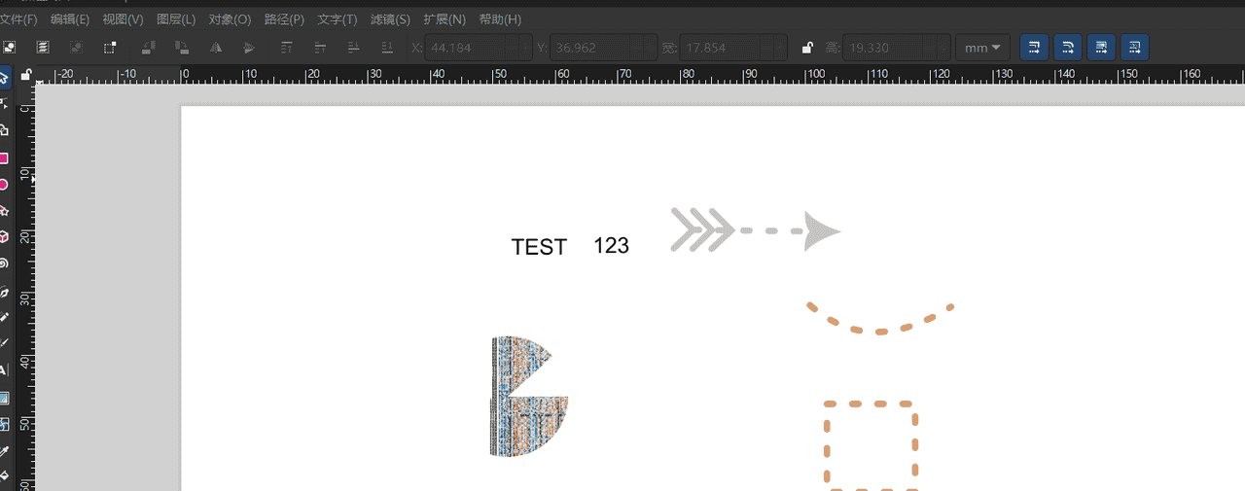1245x491 pixels.
Task: Click the TEST text object
Action: pos(539,248)
